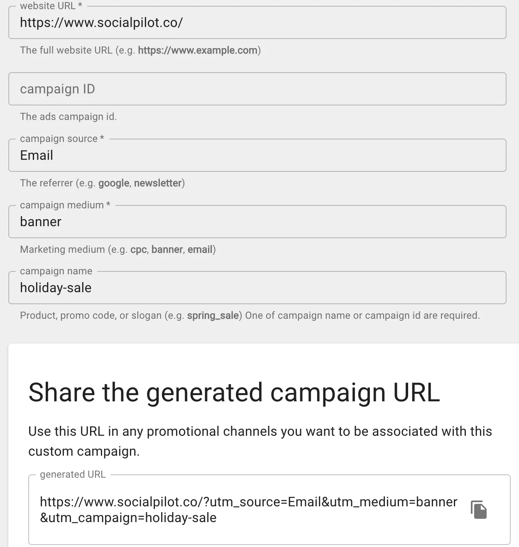Image resolution: width=519 pixels, height=547 pixels.
Task: Click the 'campaign medium *' field label
Action: pos(65,205)
